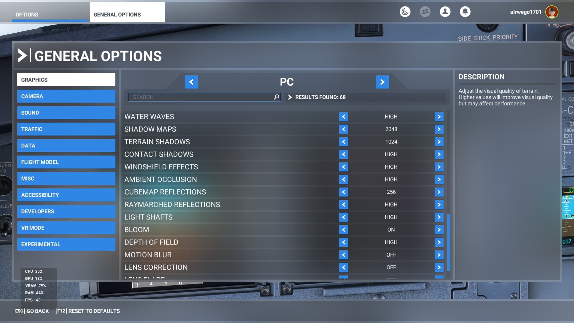Select the Graphics category
Screen dimensions: 574x323
(x=66, y=80)
